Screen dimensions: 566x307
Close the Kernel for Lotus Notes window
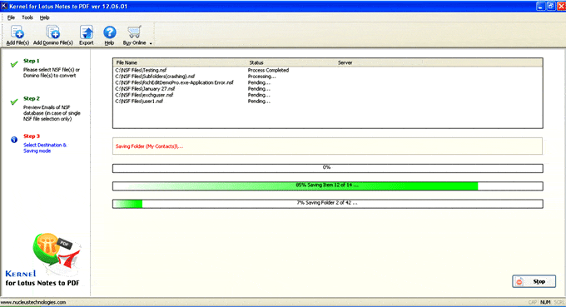click(561, 6)
